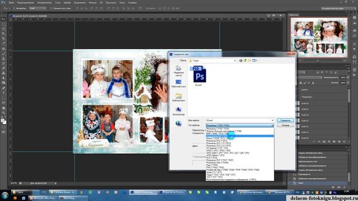Click the create new folder icon in Save dialog
Viewport: 358px width, 201px height.
click(x=249, y=61)
